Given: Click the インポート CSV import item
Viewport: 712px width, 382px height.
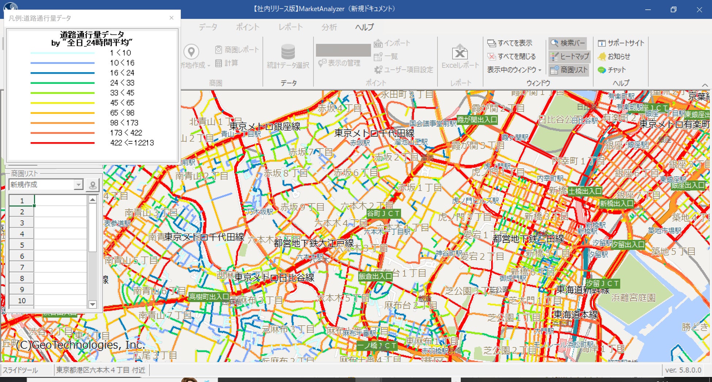Looking at the screenshot, I should (x=392, y=43).
